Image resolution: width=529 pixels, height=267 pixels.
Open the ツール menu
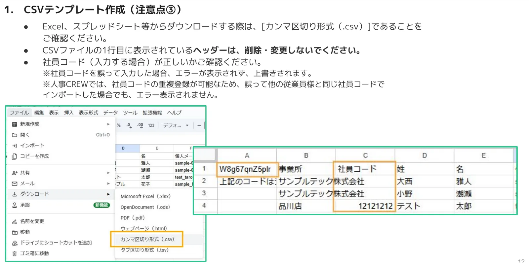coord(130,113)
